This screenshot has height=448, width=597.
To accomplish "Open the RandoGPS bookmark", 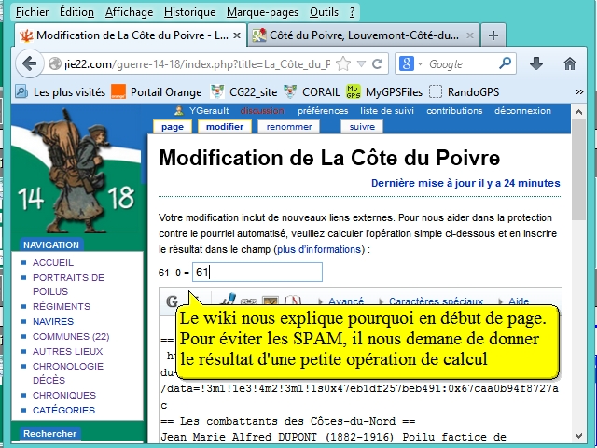I will tap(465, 91).
